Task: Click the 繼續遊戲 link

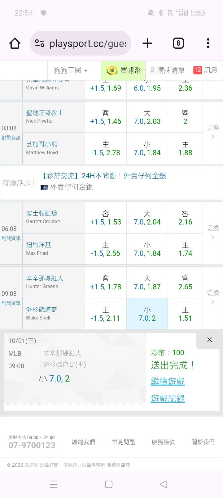Action: 168,381
